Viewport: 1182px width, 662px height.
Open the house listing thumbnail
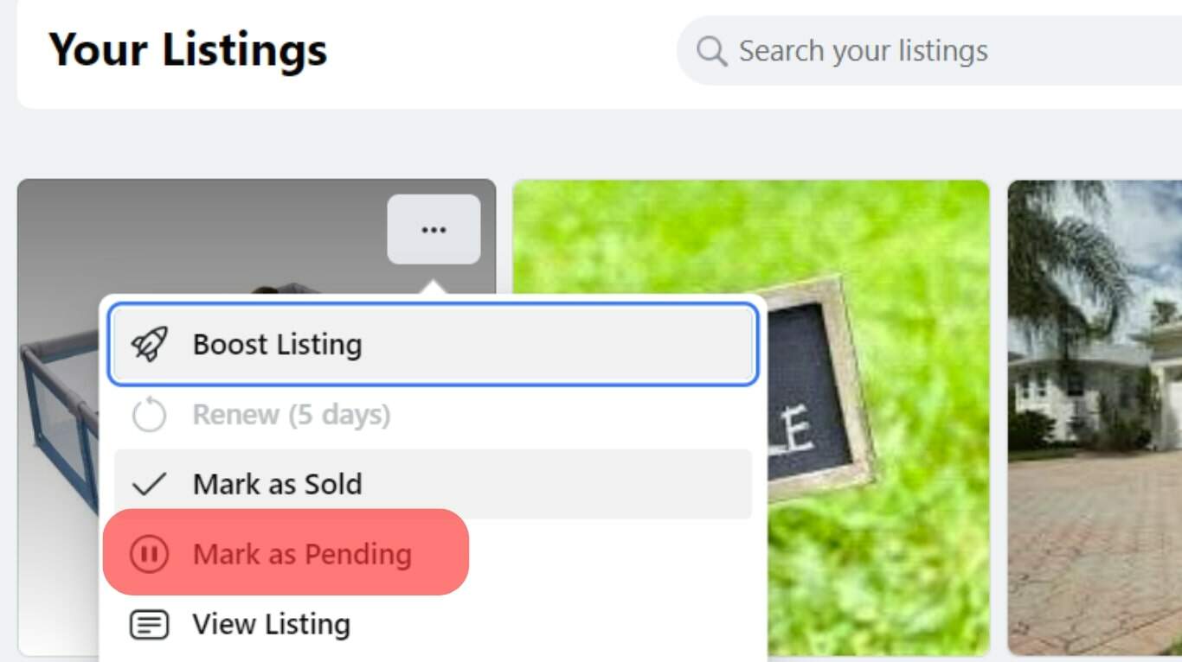click(1095, 415)
